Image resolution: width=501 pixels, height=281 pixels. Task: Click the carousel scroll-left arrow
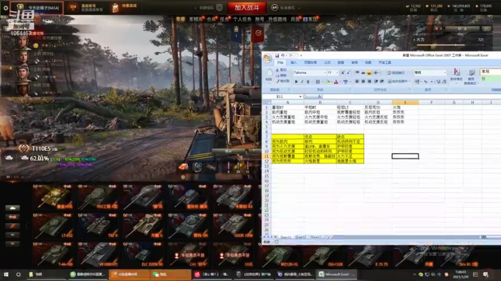point(27,226)
